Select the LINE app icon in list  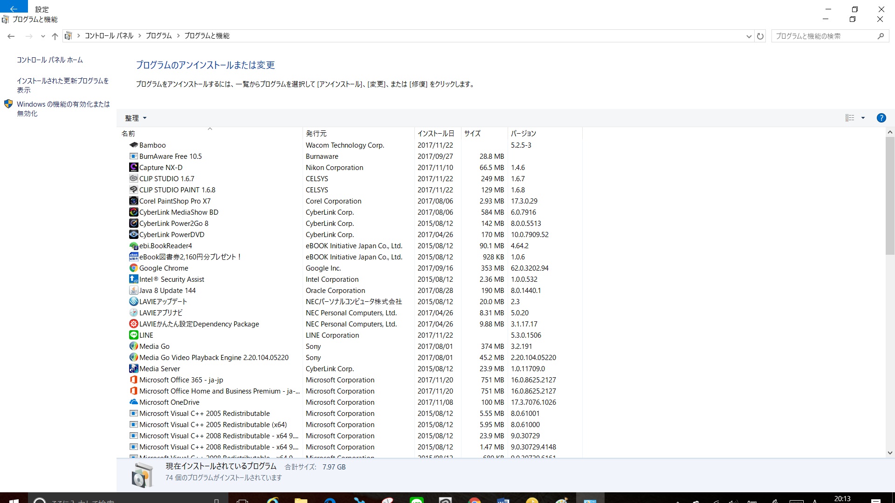tap(133, 335)
